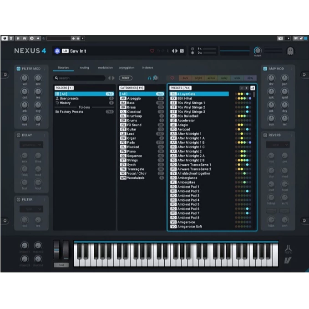Image resolution: width=309 pixels, height=309 pixels.
Task: Click the host snapshot camera icon
Action: coord(280,38)
